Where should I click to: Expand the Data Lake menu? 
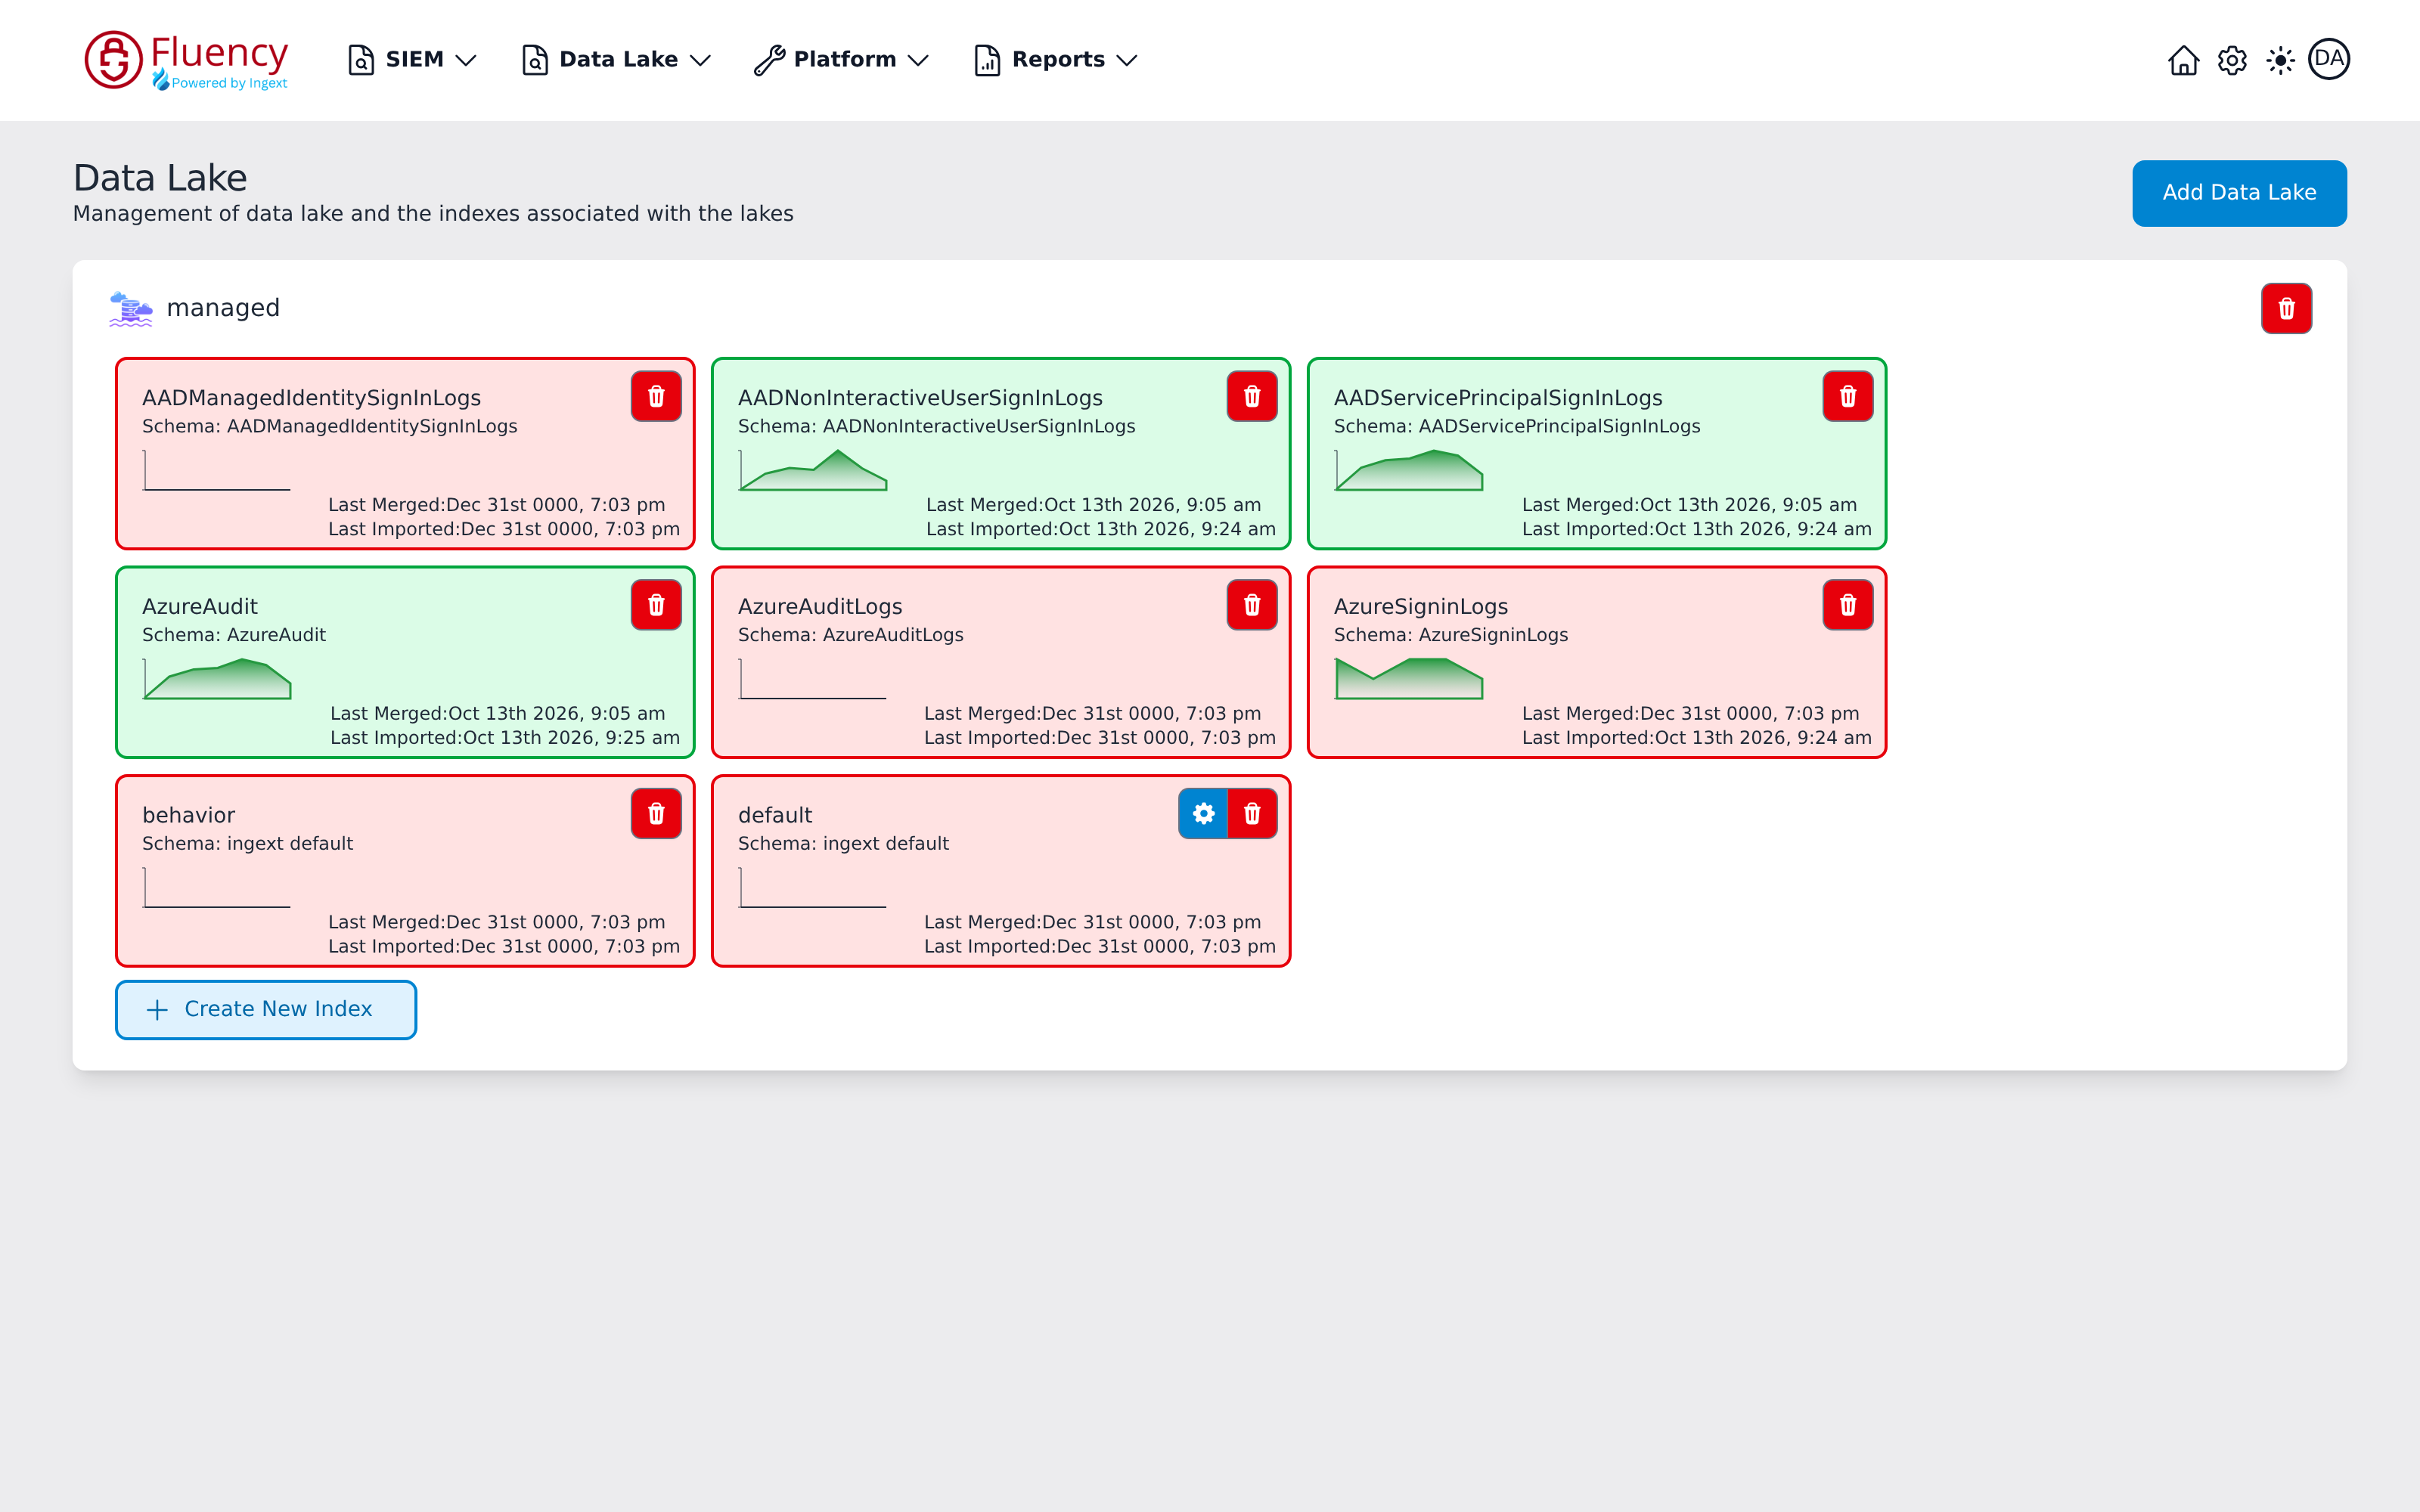pos(616,60)
